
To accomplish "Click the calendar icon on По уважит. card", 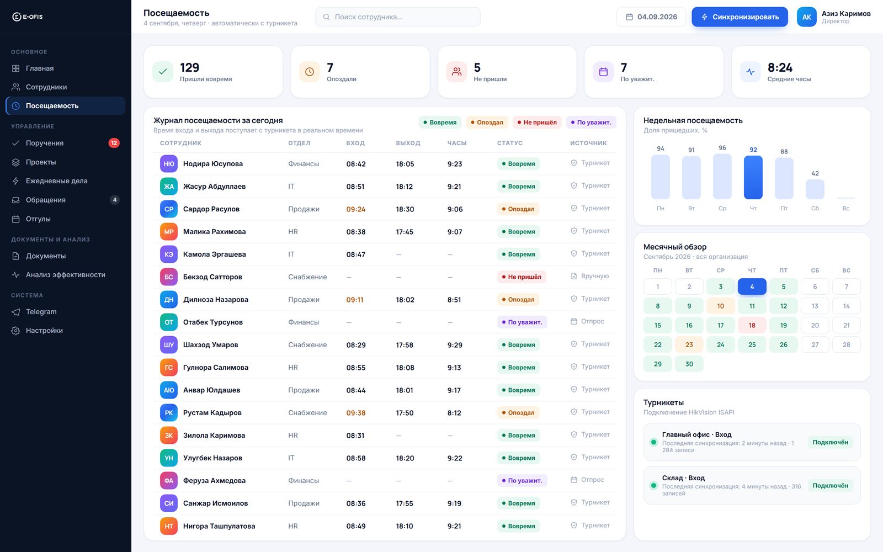I will [x=603, y=72].
